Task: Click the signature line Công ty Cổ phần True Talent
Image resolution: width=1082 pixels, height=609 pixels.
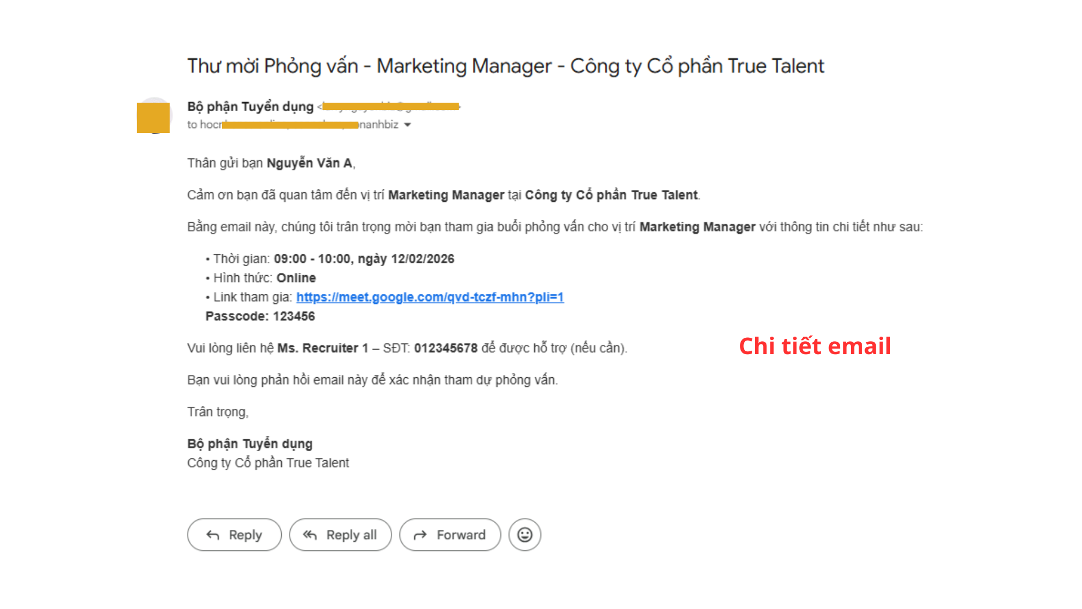Action: pyautogui.click(x=268, y=463)
